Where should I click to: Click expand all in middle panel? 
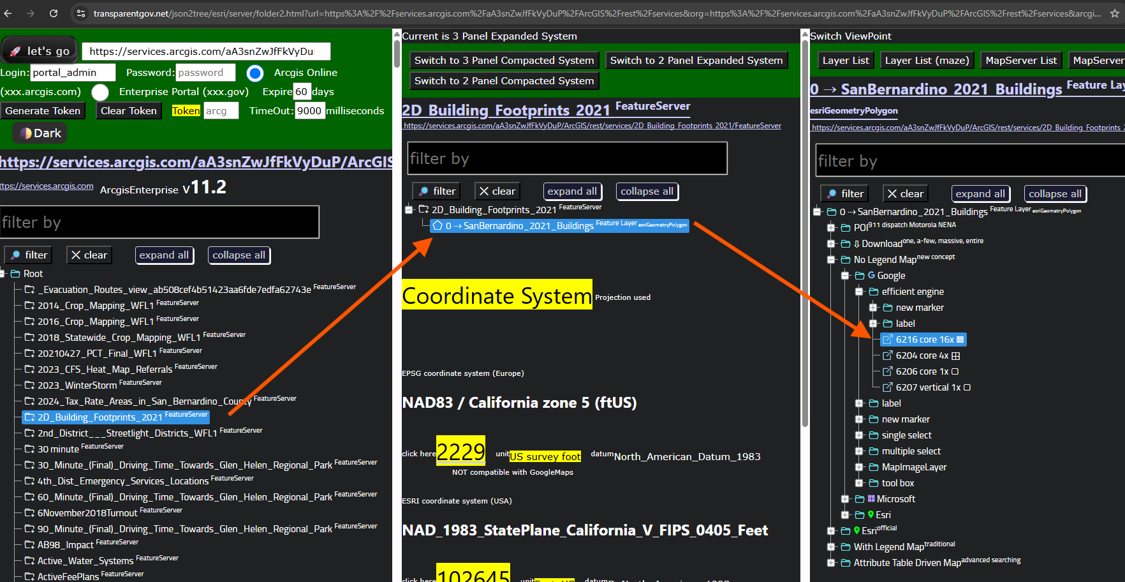pyautogui.click(x=572, y=191)
